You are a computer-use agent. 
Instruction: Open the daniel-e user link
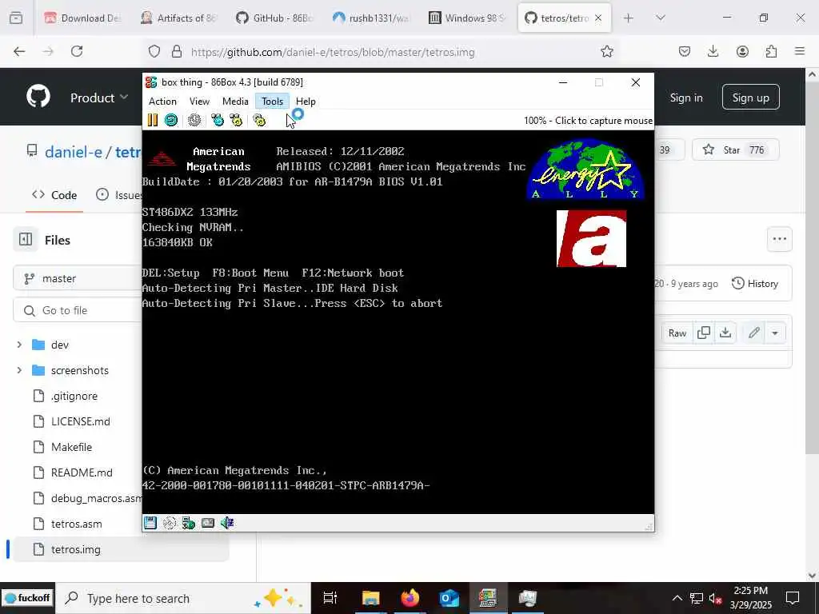(x=74, y=152)
